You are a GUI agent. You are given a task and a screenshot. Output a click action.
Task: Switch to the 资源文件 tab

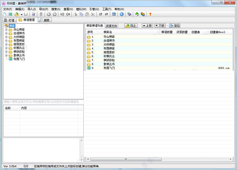(x=111, y=26)
